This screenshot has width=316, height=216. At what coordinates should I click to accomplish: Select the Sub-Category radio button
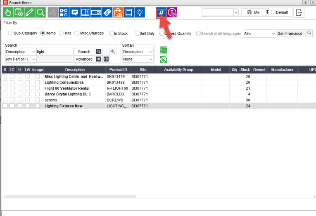pos(10,33)
